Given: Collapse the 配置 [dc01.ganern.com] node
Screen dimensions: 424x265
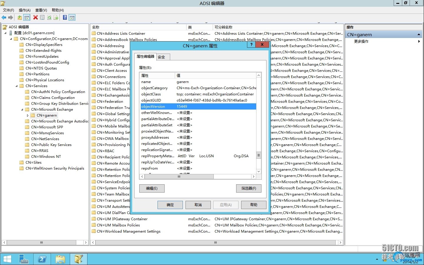Looking at the screenshot, I should (x=5, y=33).
